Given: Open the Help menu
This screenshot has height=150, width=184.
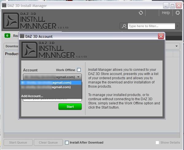Looking at the screenshot, I should [x=166, y=13].
